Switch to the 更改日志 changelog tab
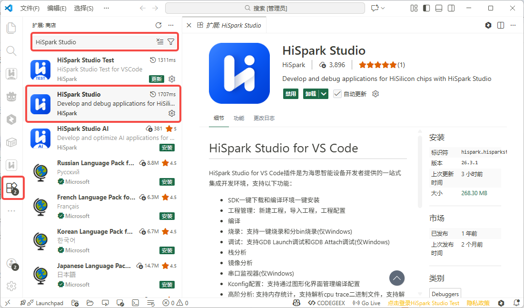This screenshot has height=308, width=524. point(264,118)
